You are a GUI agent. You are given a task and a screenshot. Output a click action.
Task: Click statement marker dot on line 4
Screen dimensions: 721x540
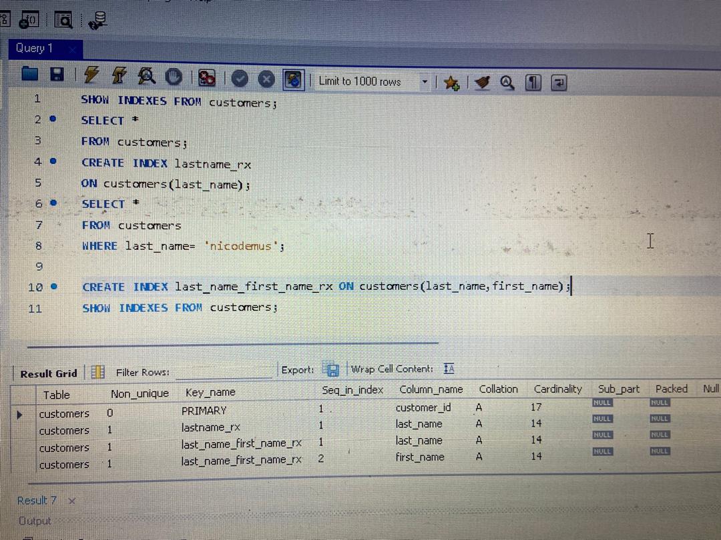(53, 161)
